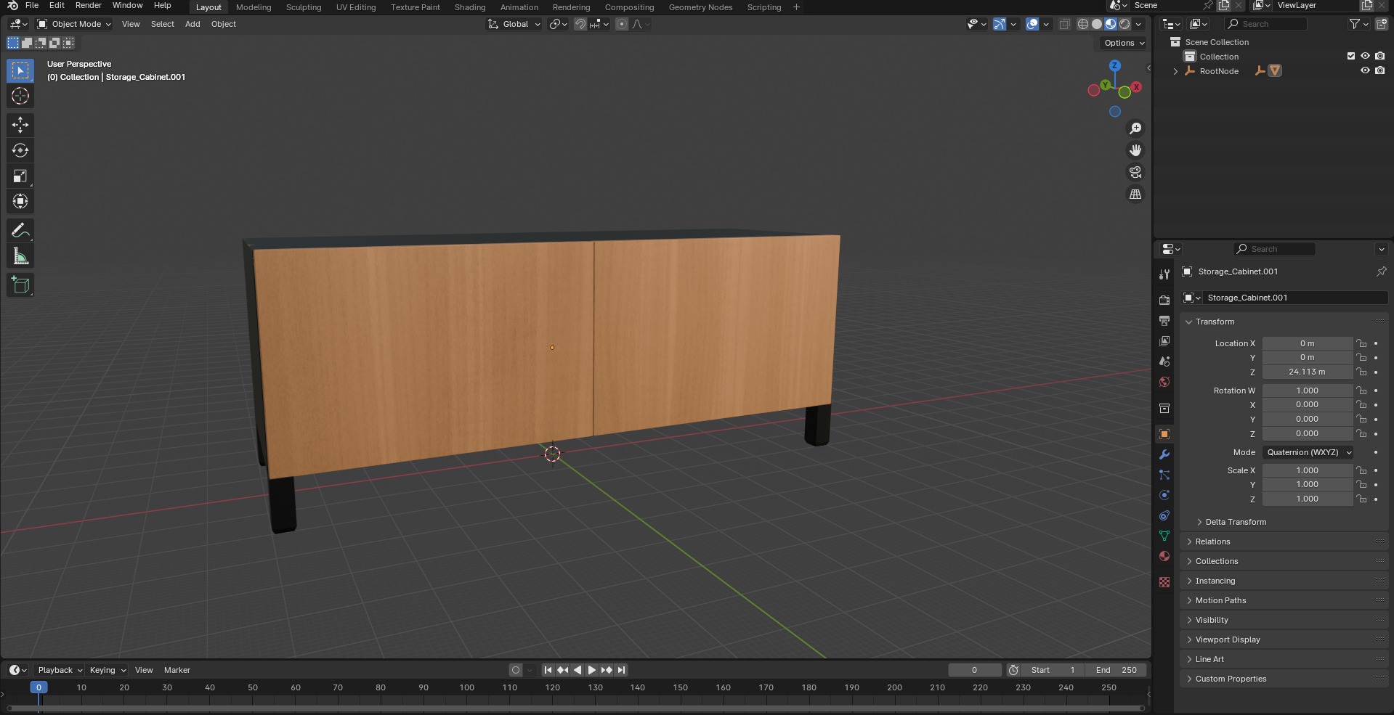The width and height of the screenshot is (1394, 715).
Task: Open the Object Constraints properties tab
Action: click(1164, 515)
